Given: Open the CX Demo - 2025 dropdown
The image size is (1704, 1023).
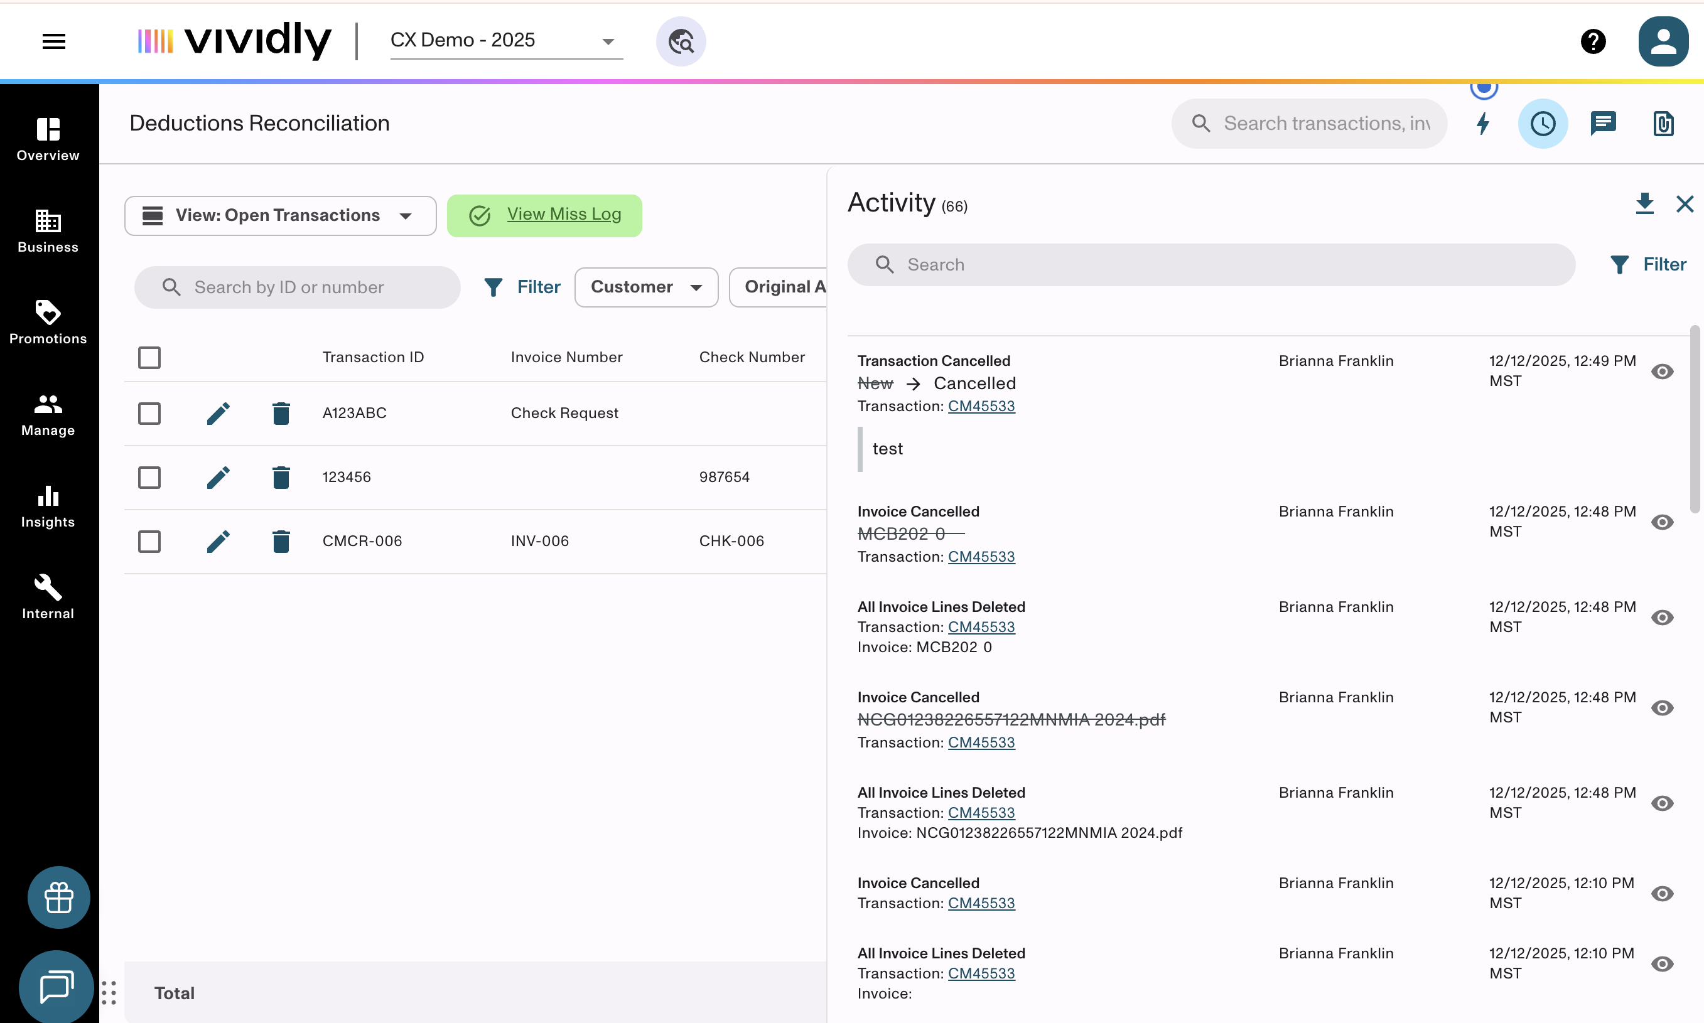Looking at the screenshot, I should pyautogui.click(x=505, y=41).
